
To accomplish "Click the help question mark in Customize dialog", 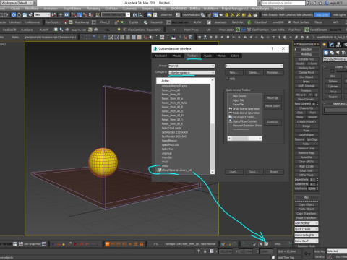I will point(272,48).
